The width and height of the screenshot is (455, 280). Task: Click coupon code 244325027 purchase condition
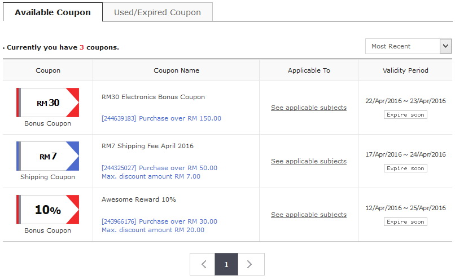tap(159, 168)
